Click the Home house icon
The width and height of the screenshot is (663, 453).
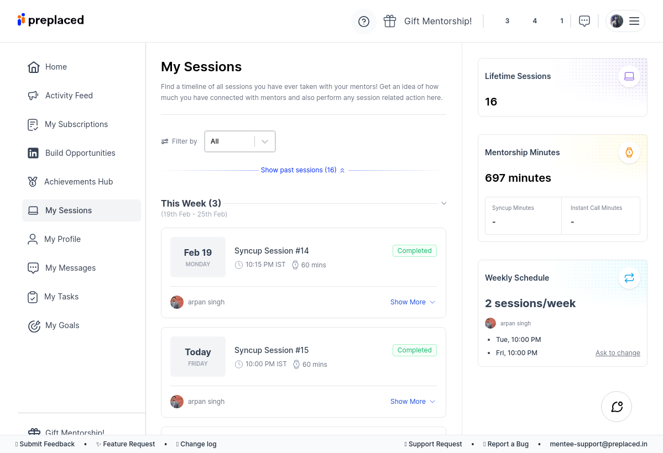(x=33, y=67)
